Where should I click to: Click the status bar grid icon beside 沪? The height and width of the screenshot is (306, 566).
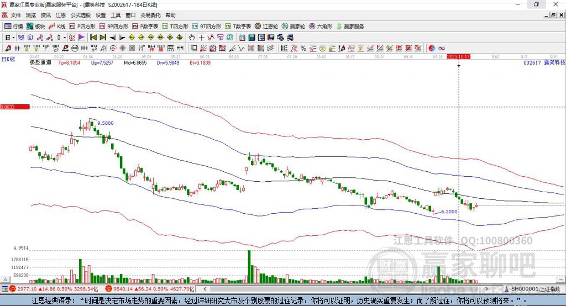point(4,289)
